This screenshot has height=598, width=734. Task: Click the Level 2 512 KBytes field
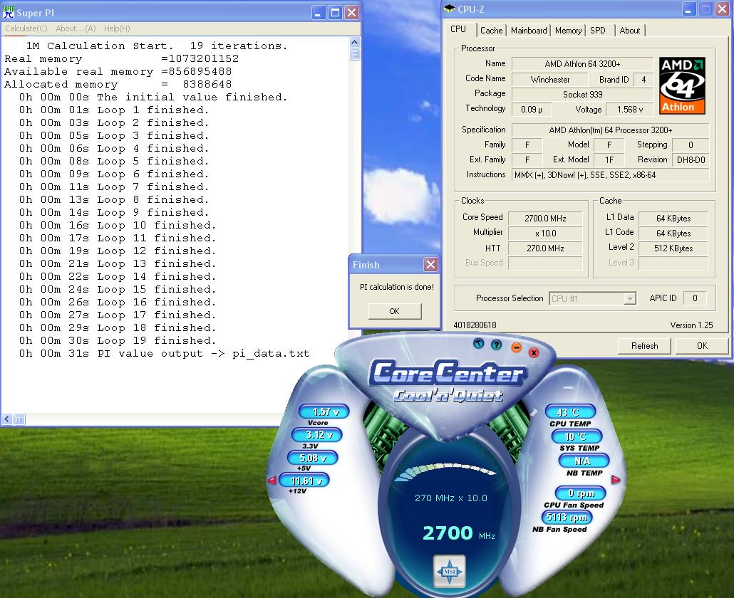pos(673,248)
